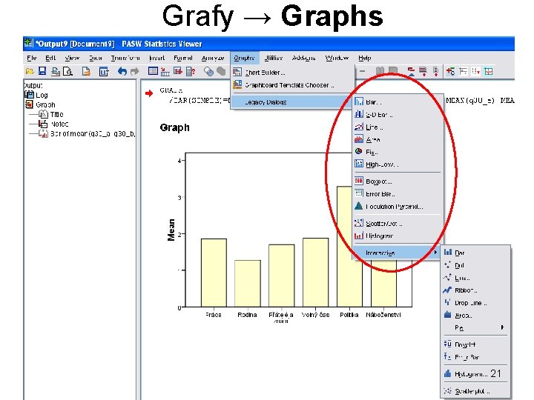Click the Graphboard Template Chooser icon

(x=237, y=84)
